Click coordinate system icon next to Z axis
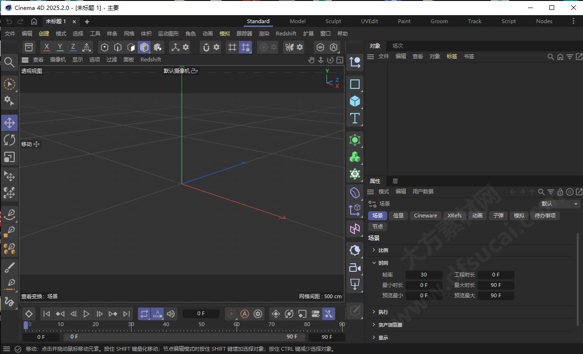Screen dimensions: 583x354 click(x=87, y=47)
